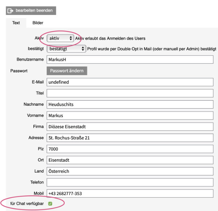218x211 pixels.
Task: Open the Bilder tab
Action: pos(38,23)
